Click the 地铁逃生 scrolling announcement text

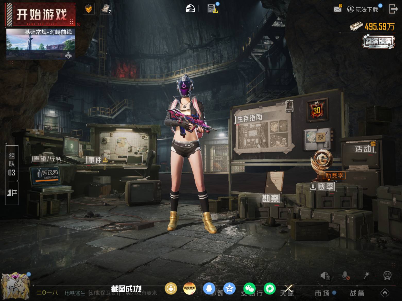[111, 293]
